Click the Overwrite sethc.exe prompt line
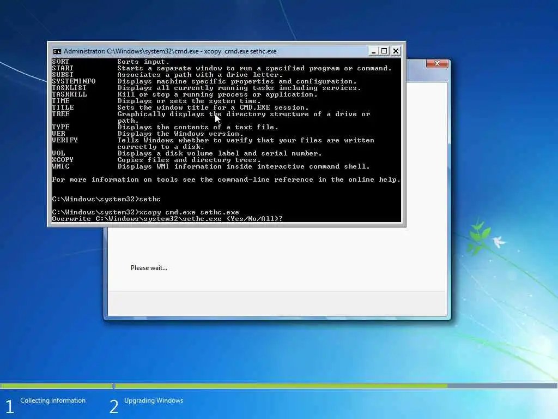 click(167, 219)
